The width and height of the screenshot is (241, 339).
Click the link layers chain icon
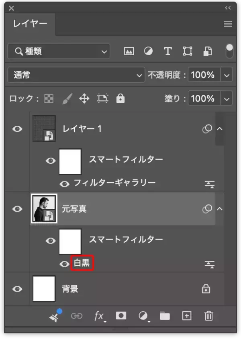[x=77, y=316]
